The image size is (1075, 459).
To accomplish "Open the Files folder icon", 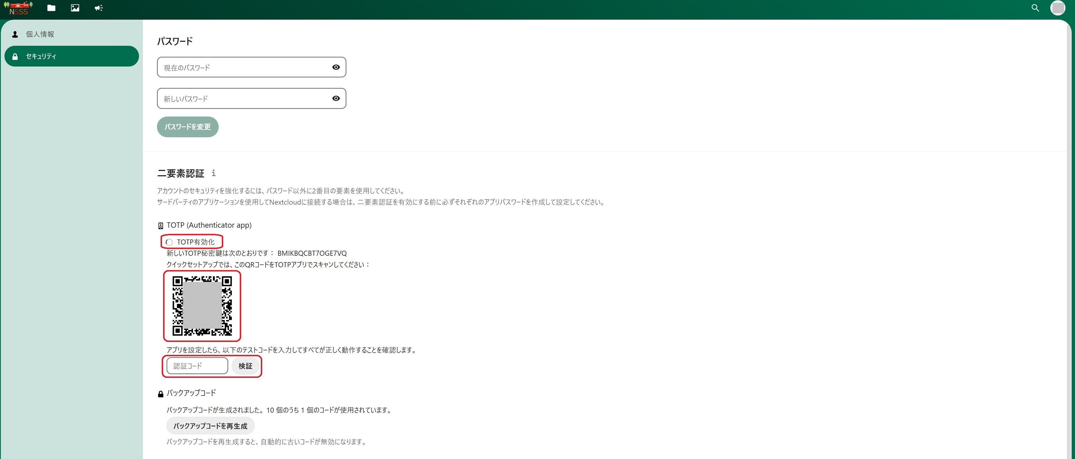I will pos(51,8).
